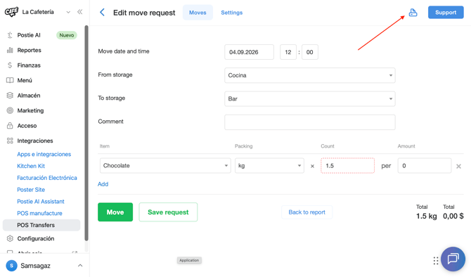Open the Integraciones section
The width and height of the screenshot is (471, 277).
pyautogui.click(x=35, y=141)
